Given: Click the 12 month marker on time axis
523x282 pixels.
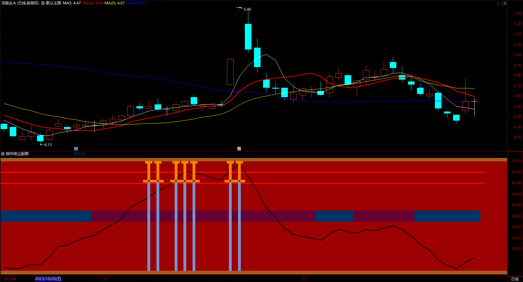Looking at the screenshot, I should pyautogui.click(x=305, y=279).
